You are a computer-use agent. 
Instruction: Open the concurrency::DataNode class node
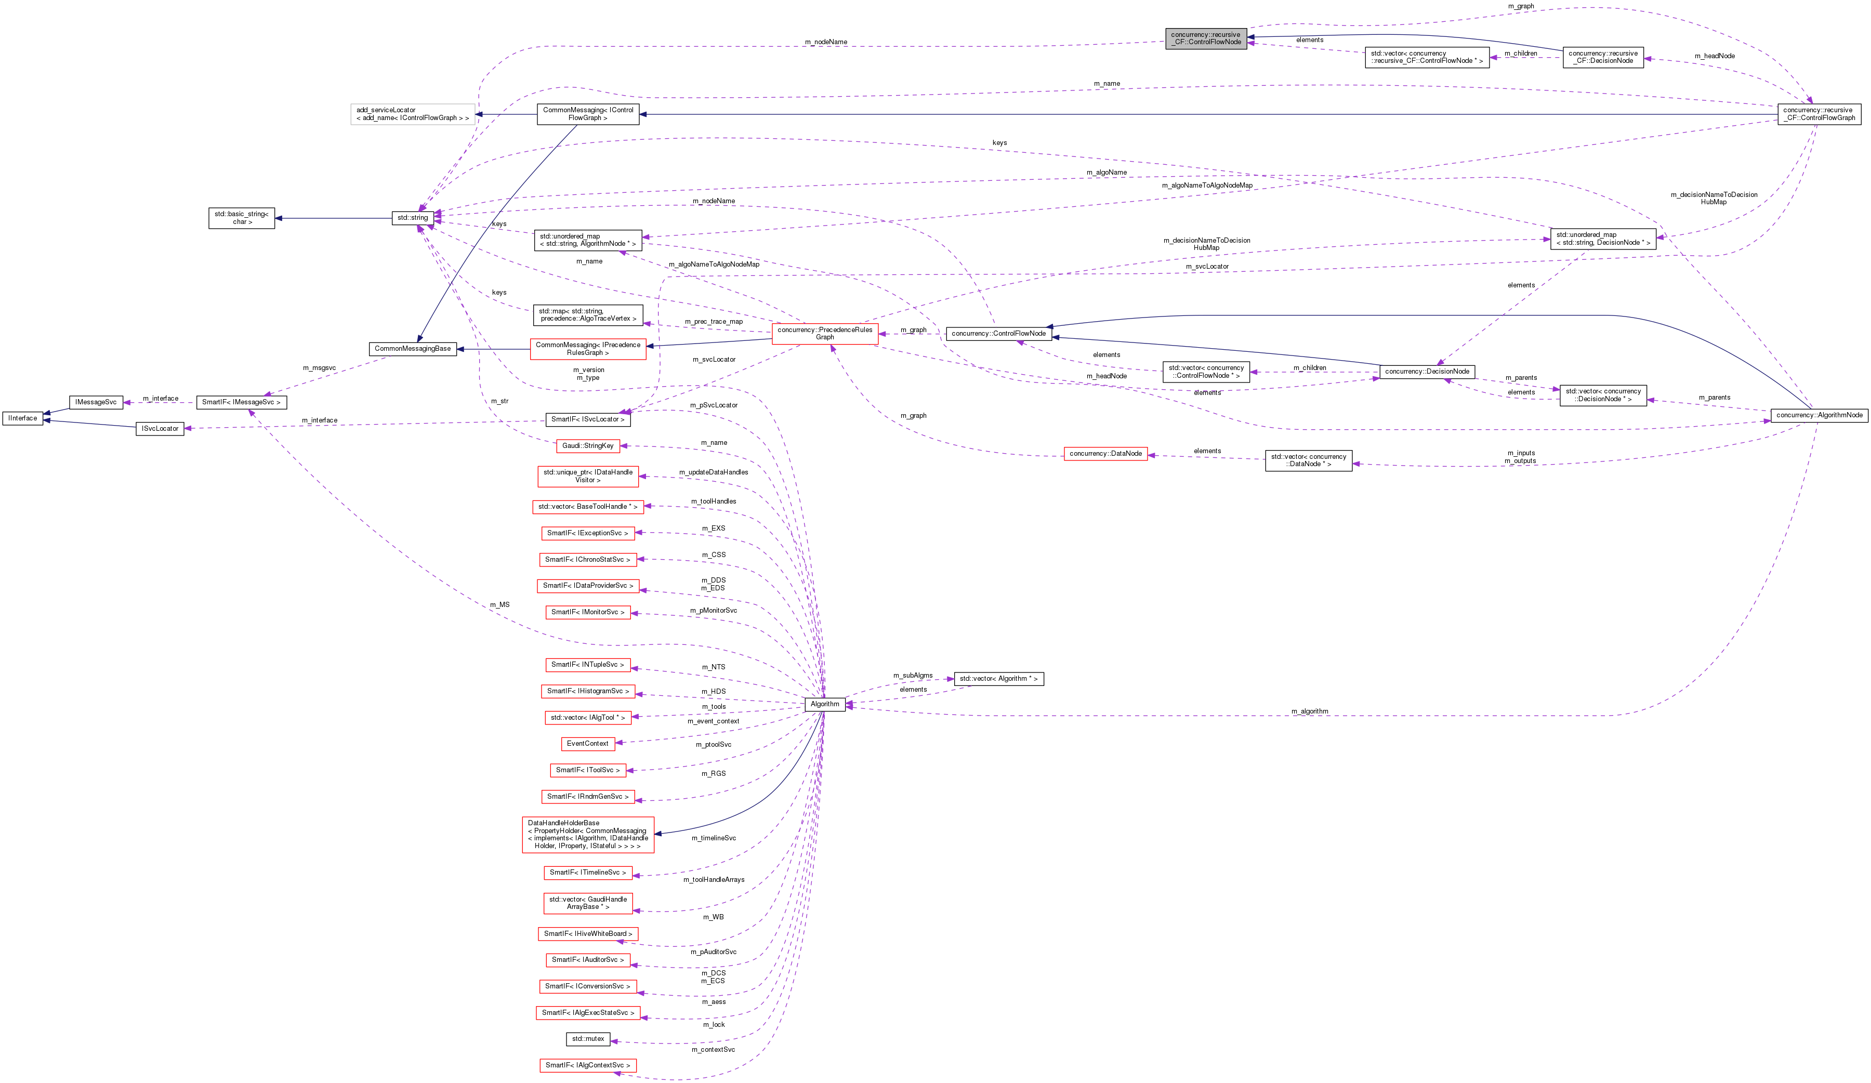coord(1105,454)
